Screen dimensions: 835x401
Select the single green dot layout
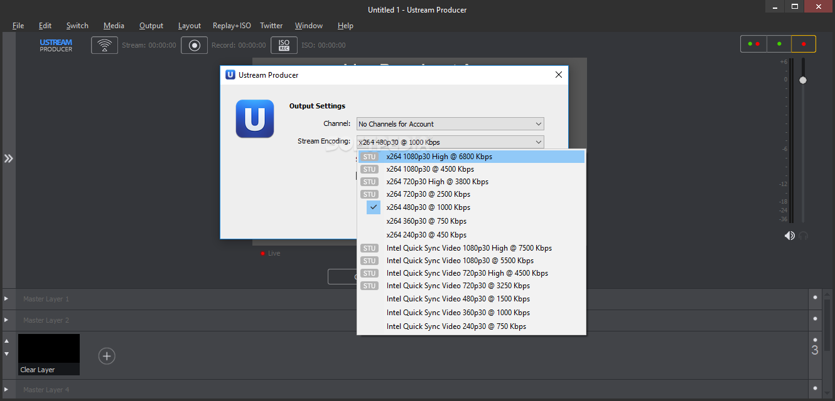[x=779, y=44]
